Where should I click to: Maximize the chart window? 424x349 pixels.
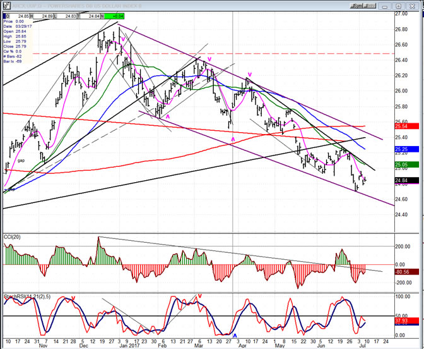click(x=398, y=6)
